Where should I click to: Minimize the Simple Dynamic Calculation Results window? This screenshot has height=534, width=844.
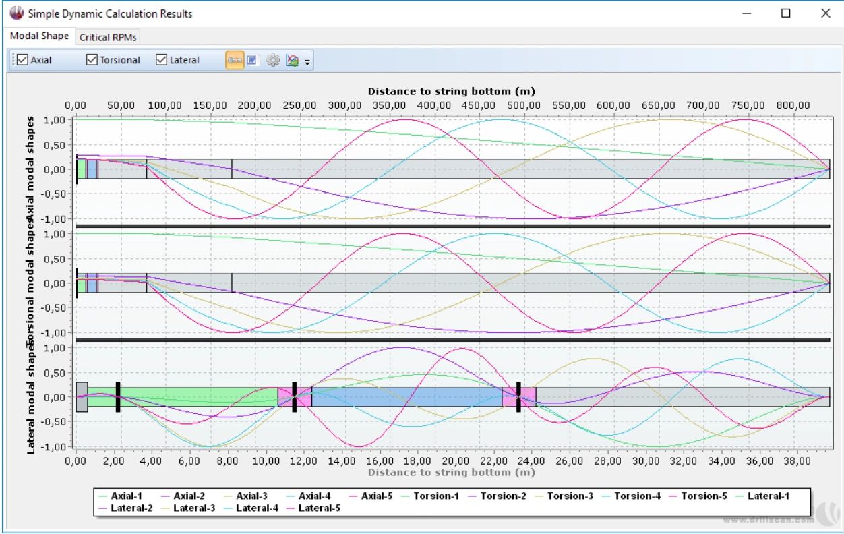coord(746,13)
